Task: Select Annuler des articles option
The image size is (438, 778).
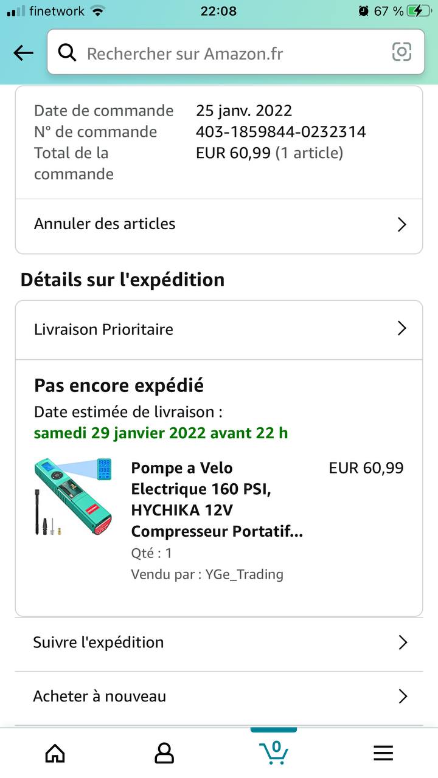Action: [x=219, y=224]
